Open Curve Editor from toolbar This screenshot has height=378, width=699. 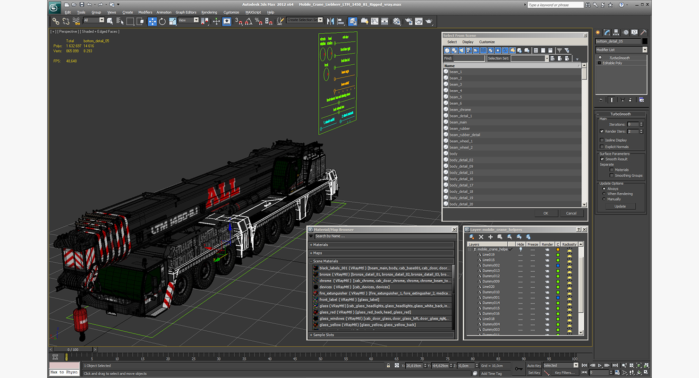pyautogui.click(x=375, y=21)
